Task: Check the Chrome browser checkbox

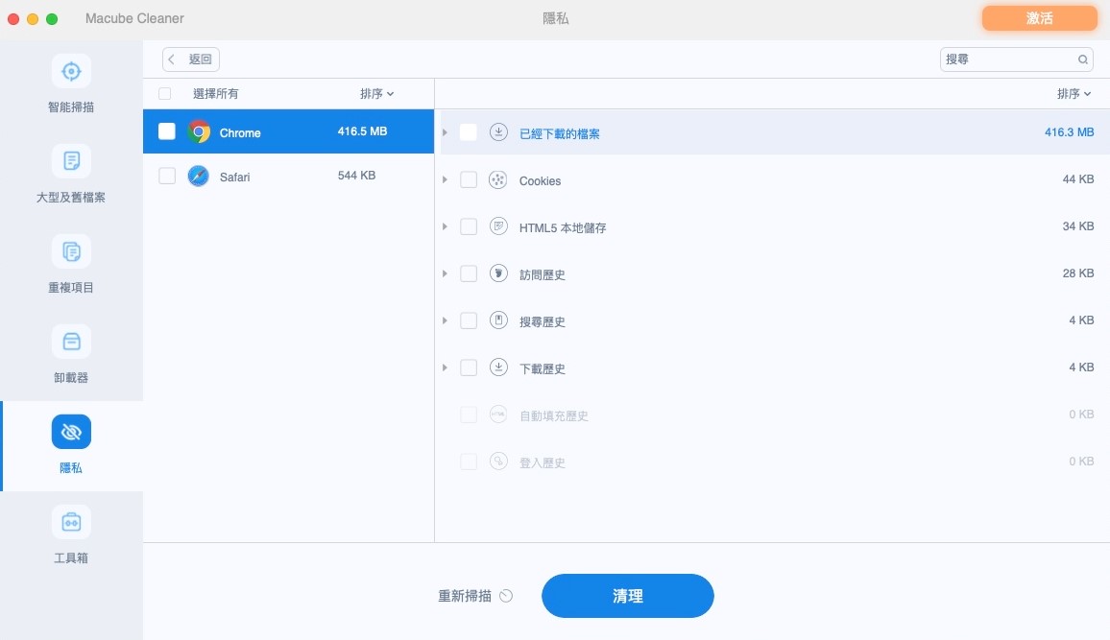Action: (166, 131)
